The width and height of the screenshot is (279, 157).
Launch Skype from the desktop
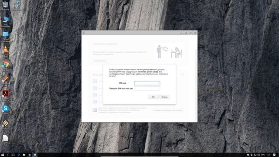[6, 109]
